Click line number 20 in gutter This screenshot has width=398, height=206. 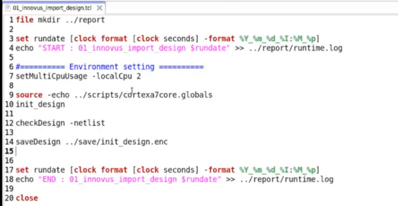(10, 198)
